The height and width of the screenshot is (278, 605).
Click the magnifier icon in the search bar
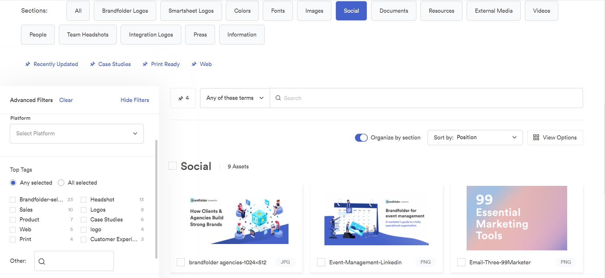coord(278,98)
